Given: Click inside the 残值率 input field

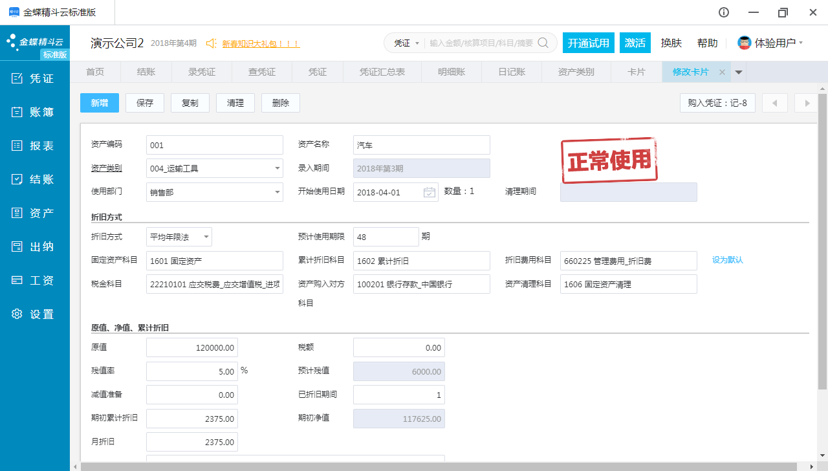Looking at the screenshot, I should pyautogui.click(x=191, y=371).
